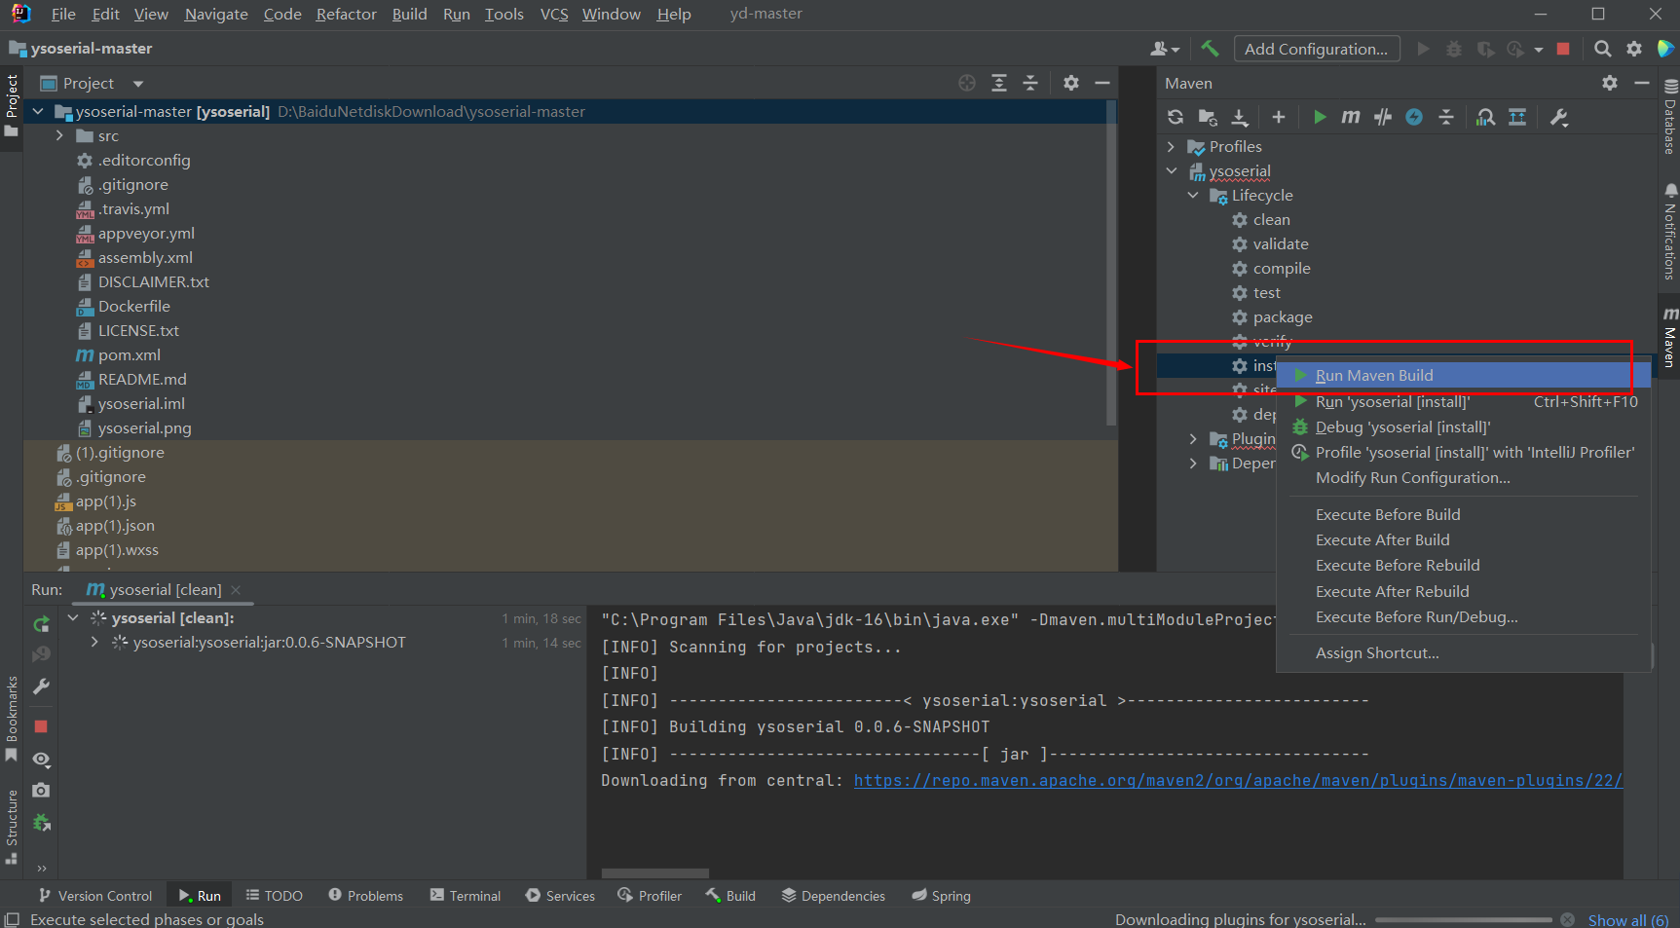Select the package lifecycle phase
Image resolution: width=1680 pixels, height=928 pixels.
(x=1283, y=316)
